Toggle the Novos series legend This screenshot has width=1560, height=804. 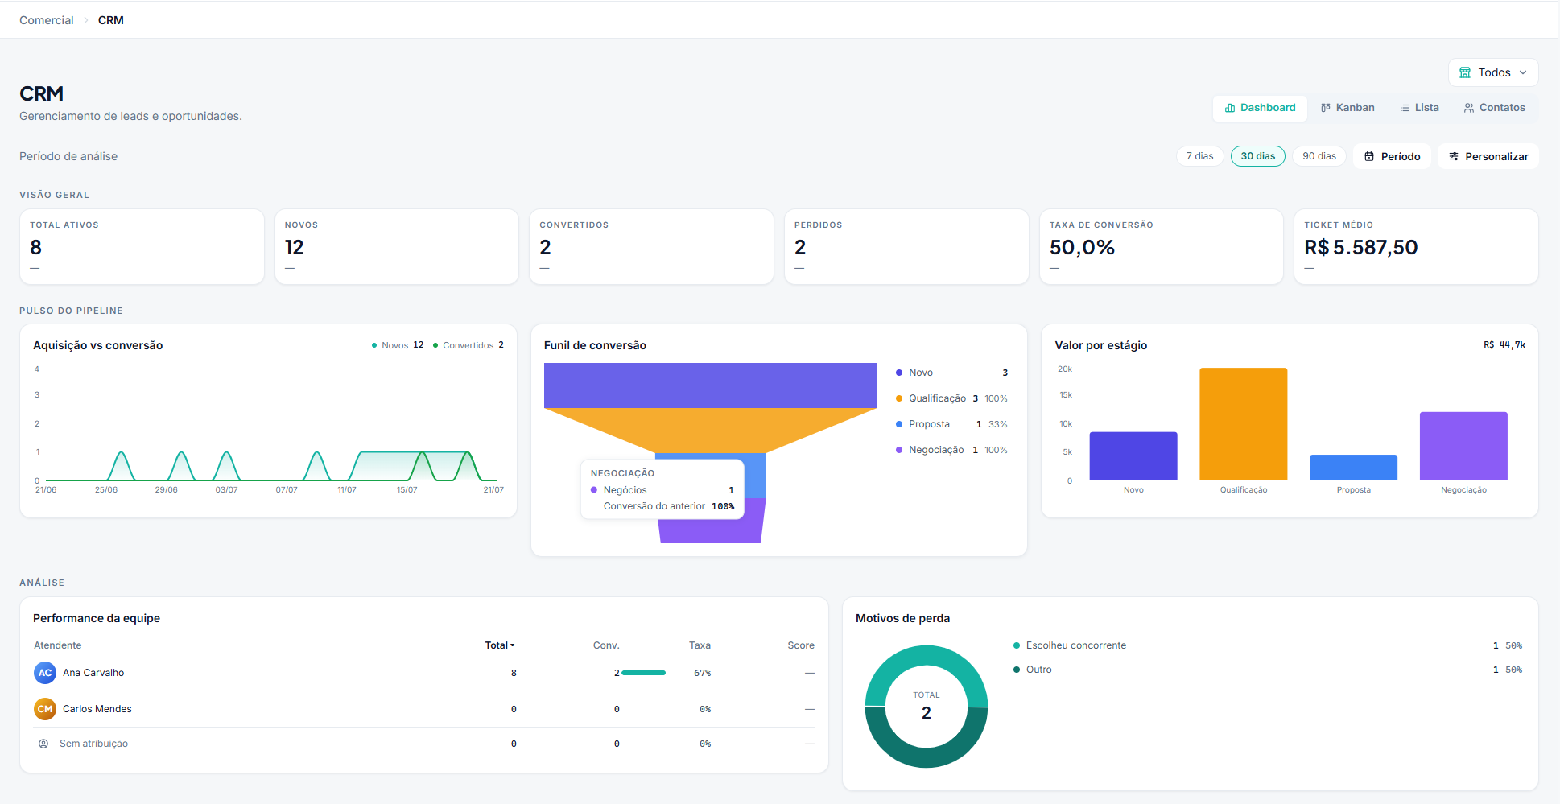coord(398,345)
